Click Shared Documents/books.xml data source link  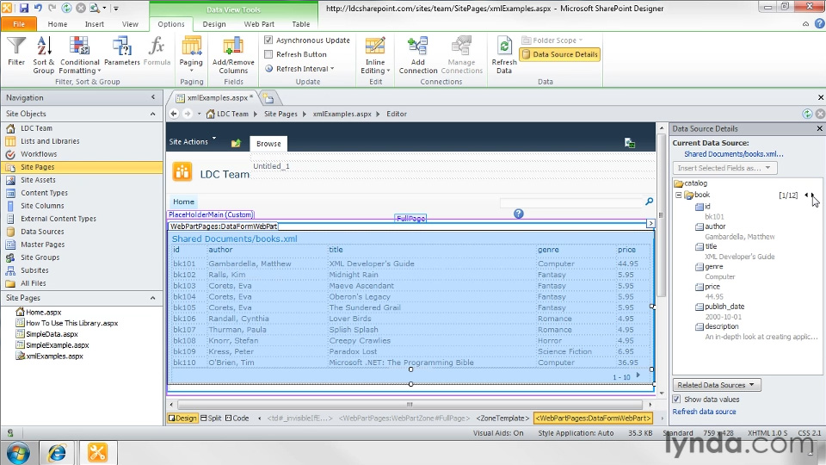[x=734, y=154]
